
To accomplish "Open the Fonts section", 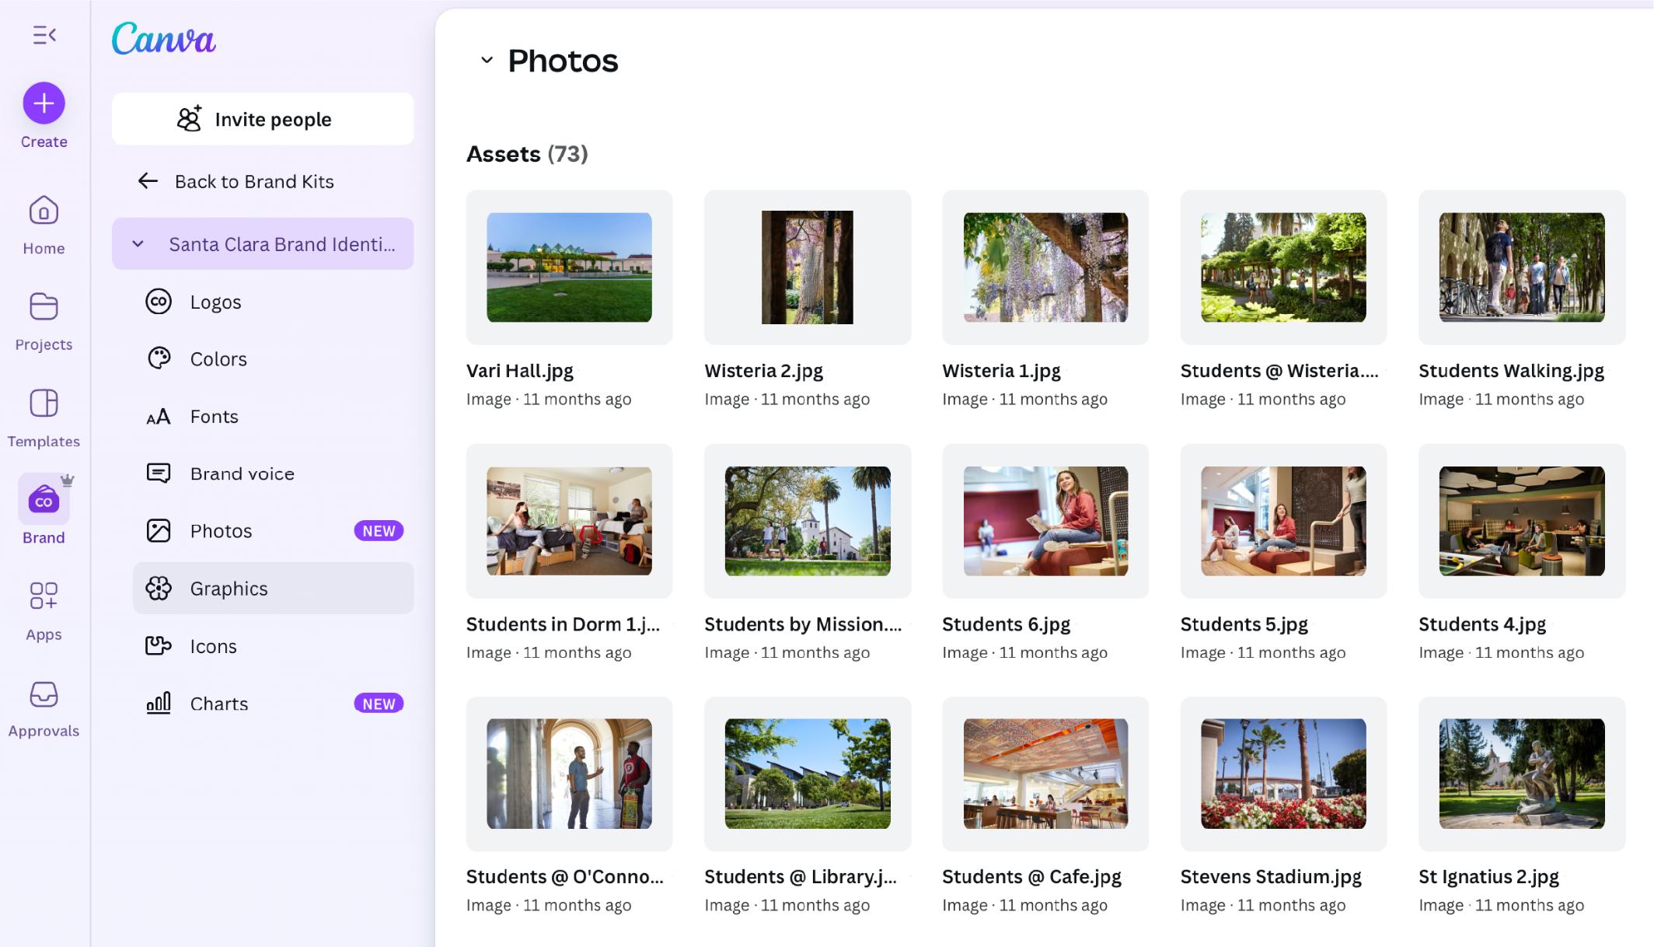I will (213, 416).
